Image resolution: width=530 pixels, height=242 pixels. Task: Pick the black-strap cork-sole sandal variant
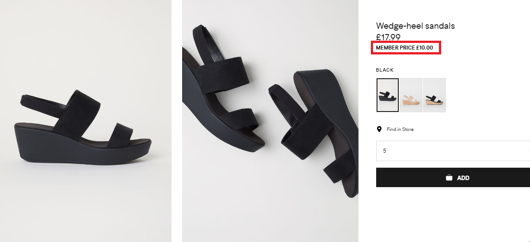click(x=435, y=95)
